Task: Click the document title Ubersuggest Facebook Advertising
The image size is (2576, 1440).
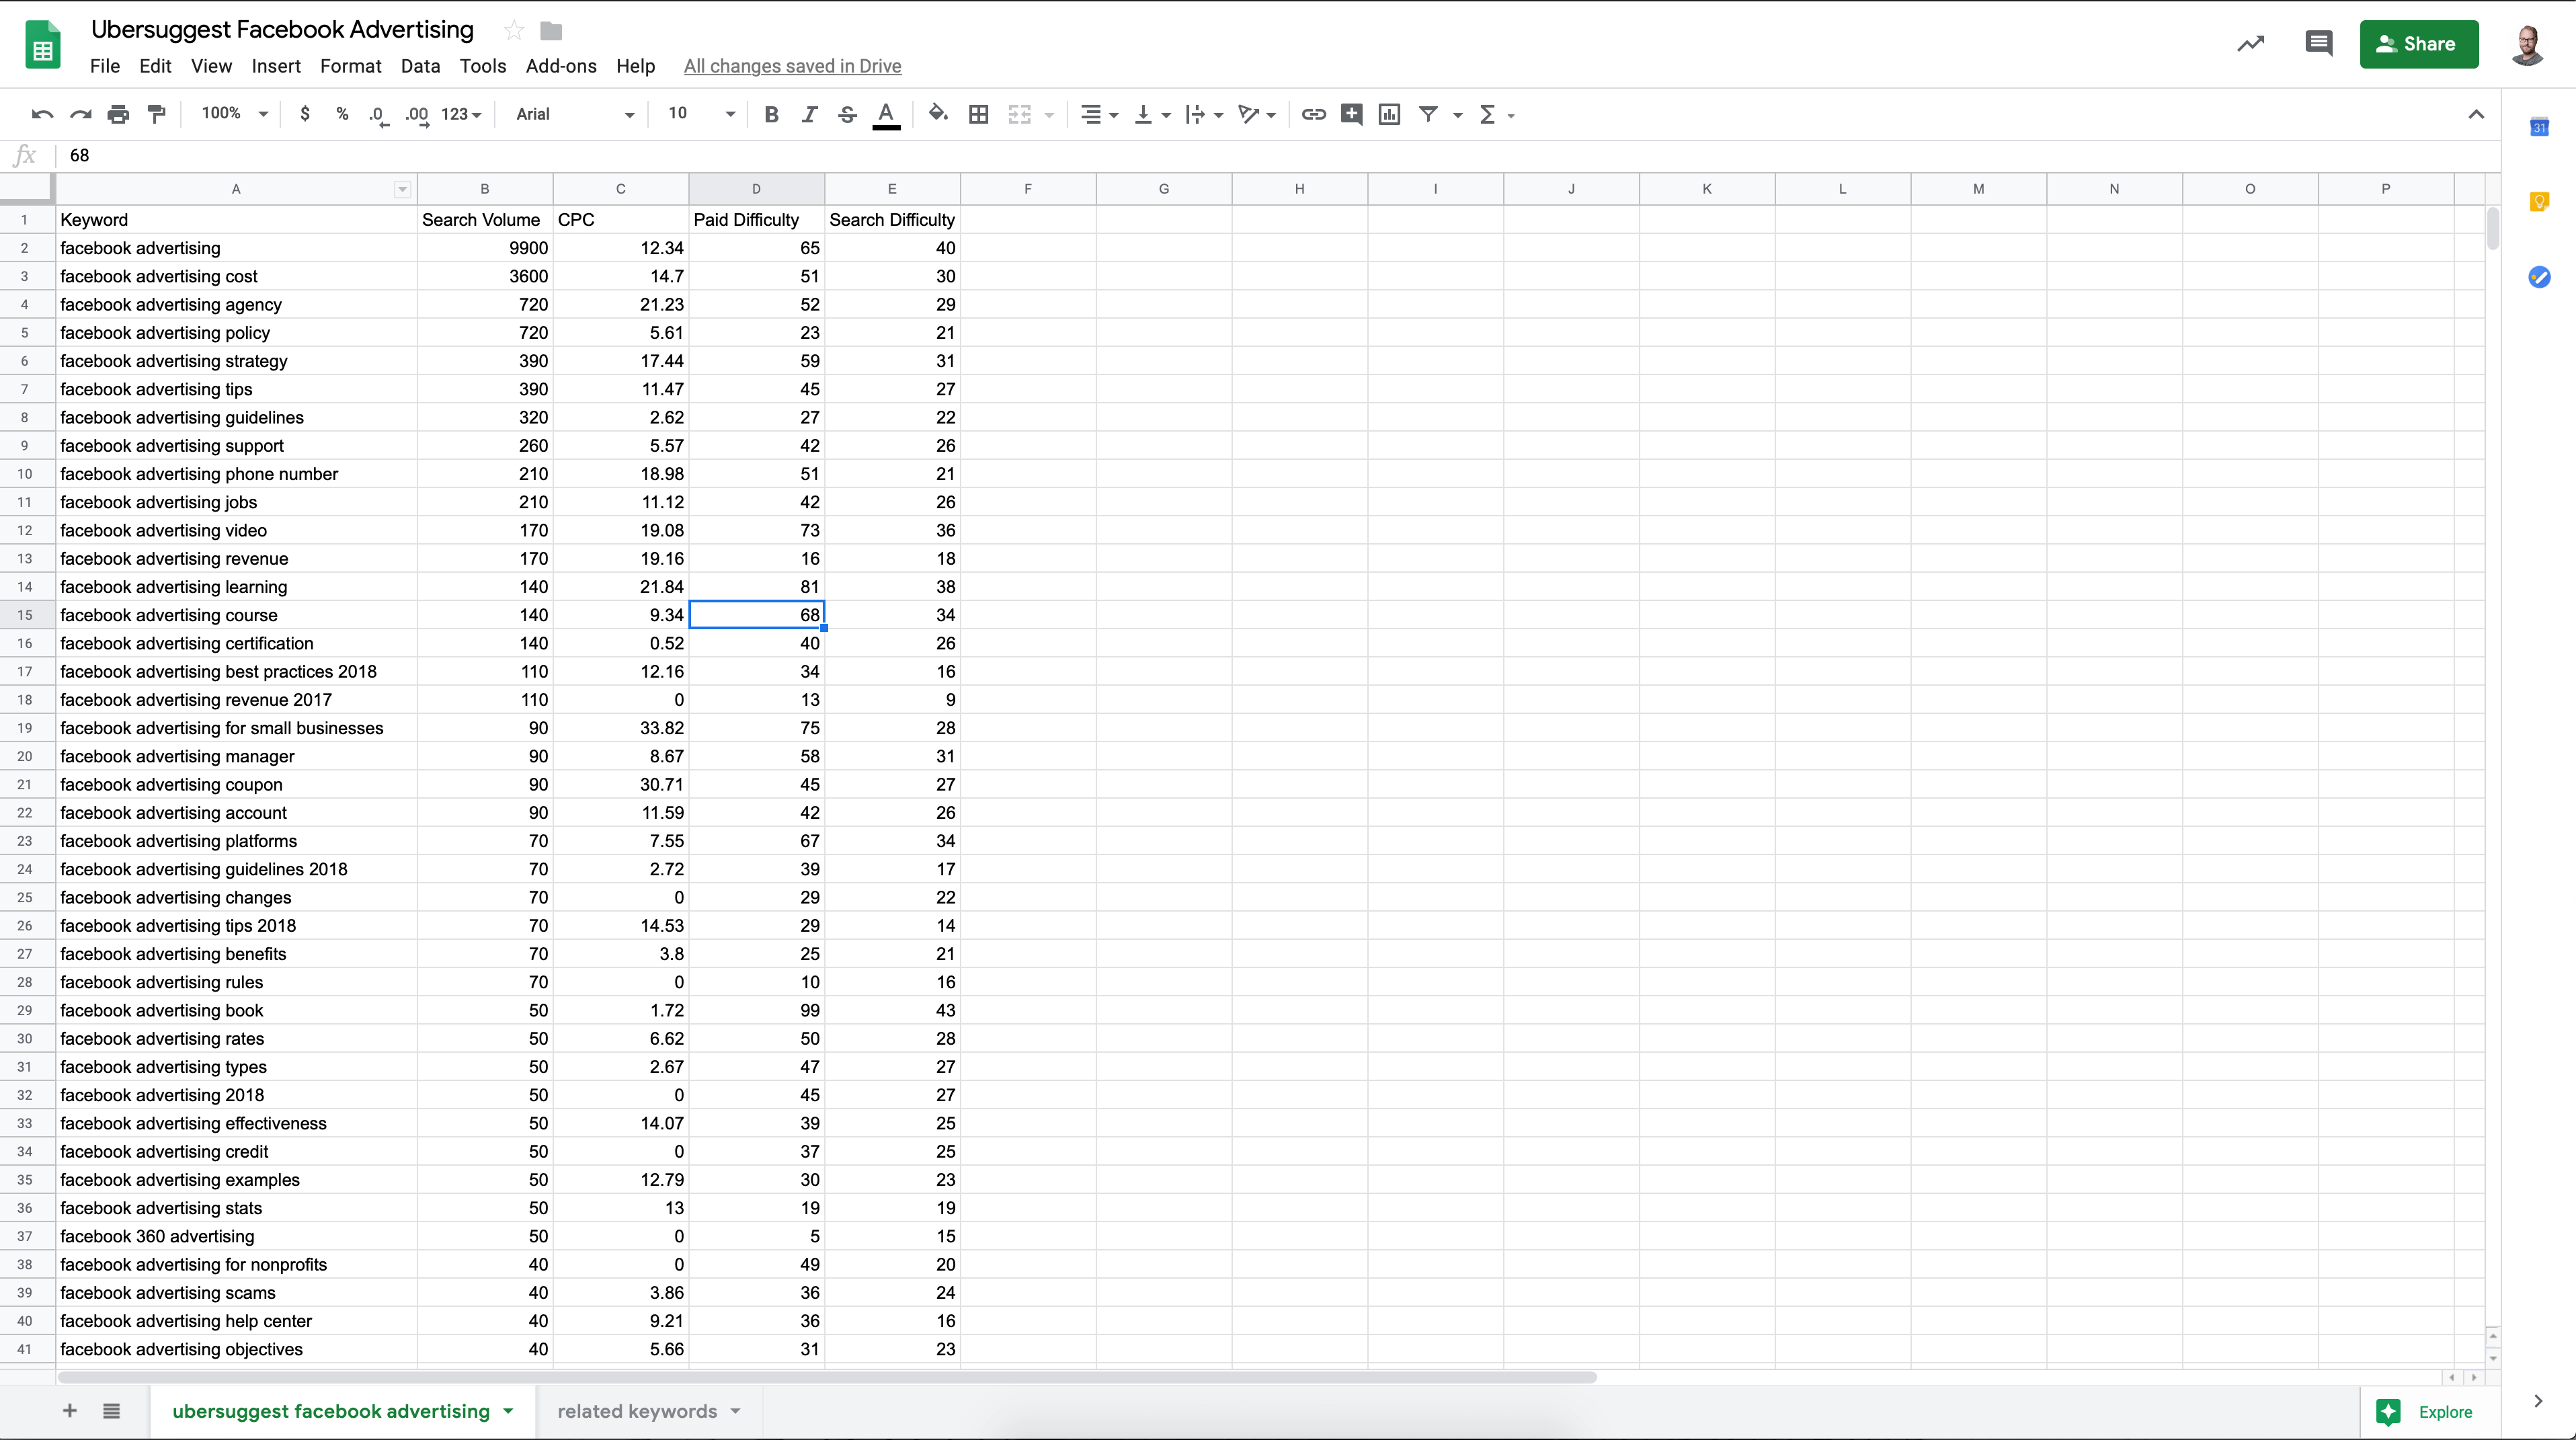Action: [282, 30]
